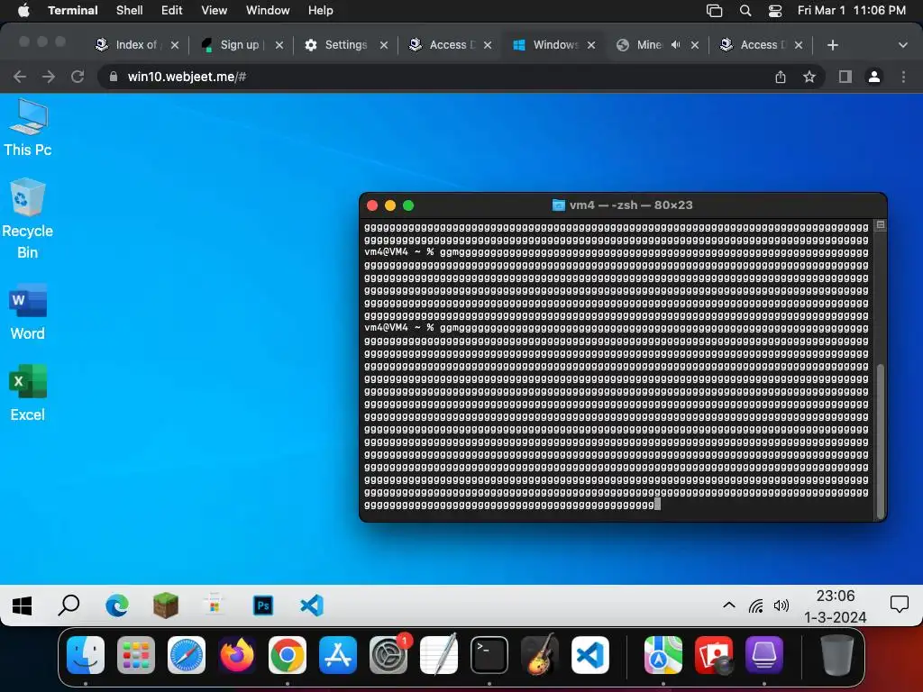The image size is (923, 692).
Task: Open the purple Mac app in Dock
Action: (x=764, y=655)
